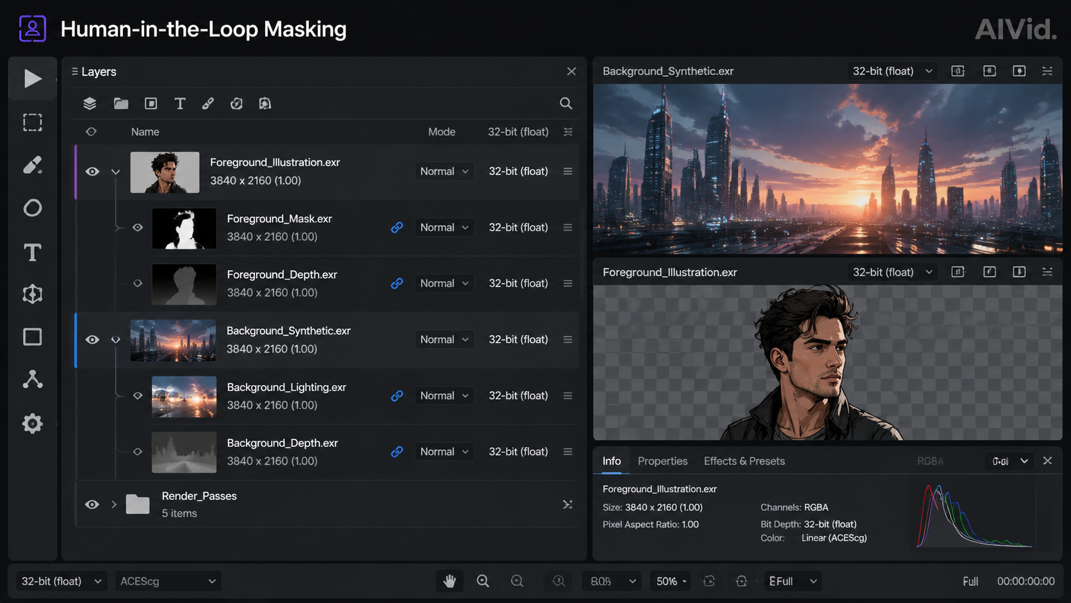
Task: Click the brush icon in Layers toolbar
Action: (x=208, y=103)
